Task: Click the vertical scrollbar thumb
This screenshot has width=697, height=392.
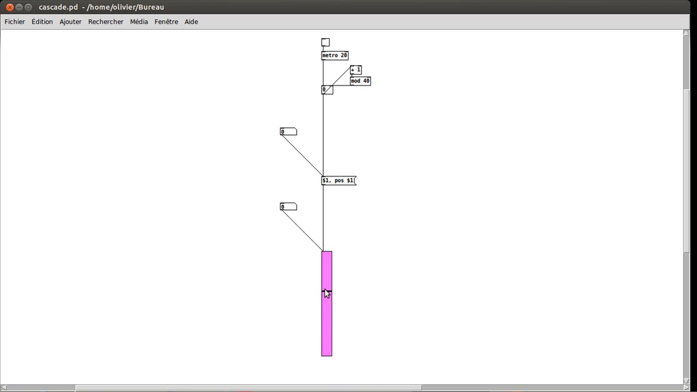Action: tap(686, 171)
